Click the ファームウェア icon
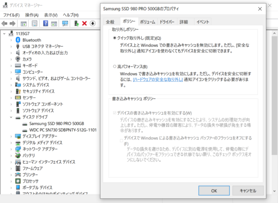The height and width of the screenshot is (203, 278). (18, 168)
